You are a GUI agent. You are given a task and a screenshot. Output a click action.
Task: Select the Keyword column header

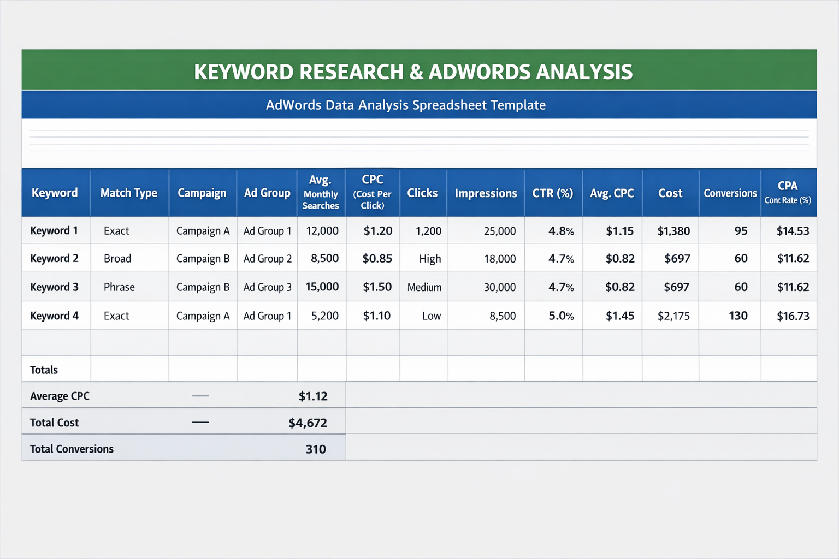coord(55,193)
